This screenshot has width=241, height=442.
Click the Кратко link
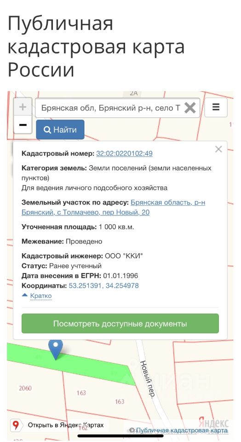coord(41,296)
